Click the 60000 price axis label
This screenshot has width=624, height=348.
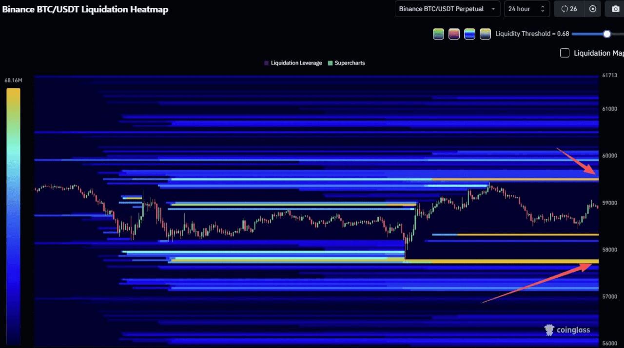pos(609,156)
